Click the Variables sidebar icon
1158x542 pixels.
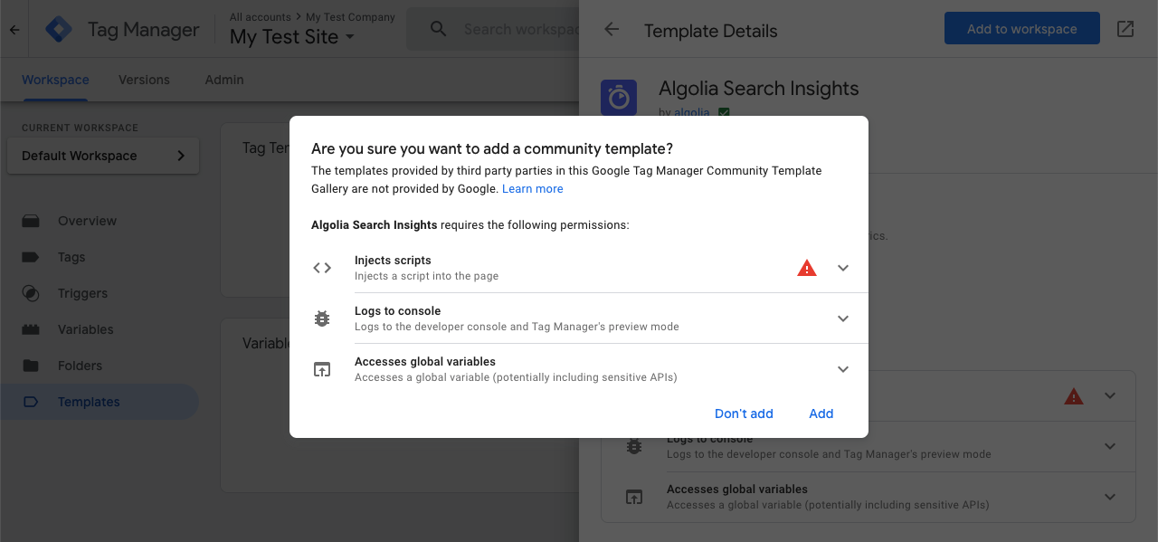point(32,329)
